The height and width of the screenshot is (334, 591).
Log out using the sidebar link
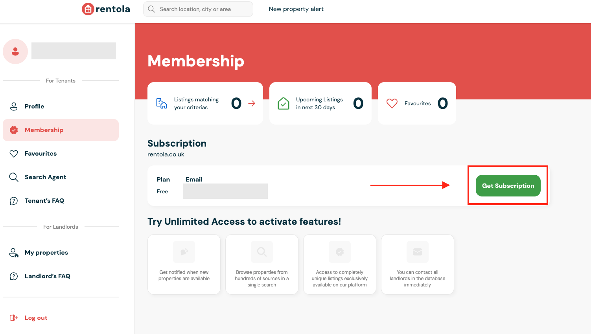point(36,318)
